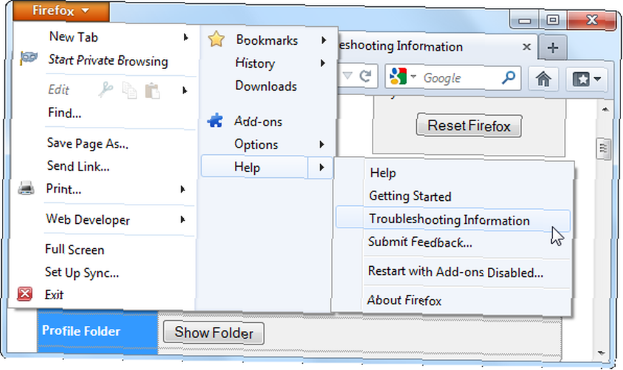623x370 pixels.
Task: Click the search magnifier icon
Action: (508, 78)
